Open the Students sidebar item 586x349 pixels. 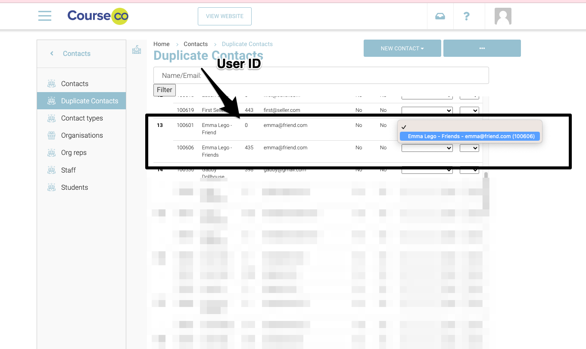coord(74,187)
